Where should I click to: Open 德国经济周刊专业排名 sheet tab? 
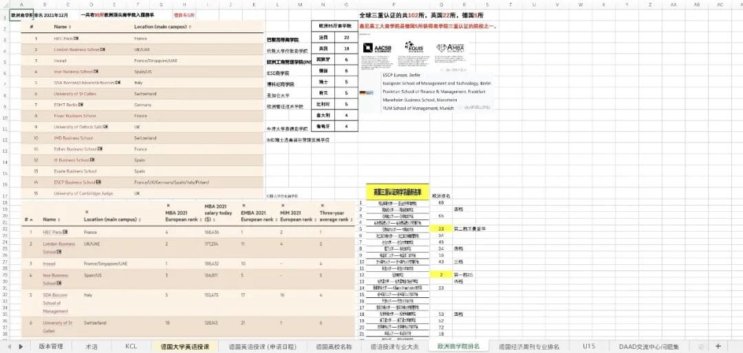(x=529, y=346)
